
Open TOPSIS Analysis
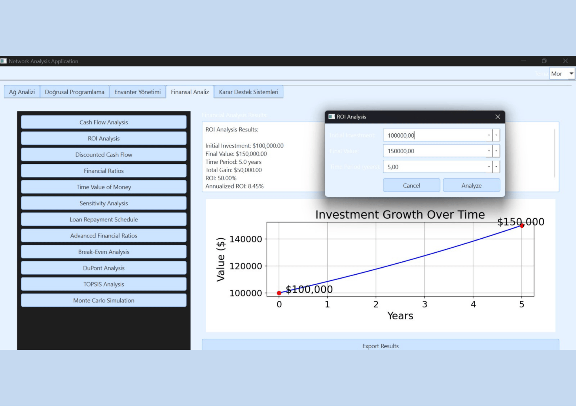point(104,284)
